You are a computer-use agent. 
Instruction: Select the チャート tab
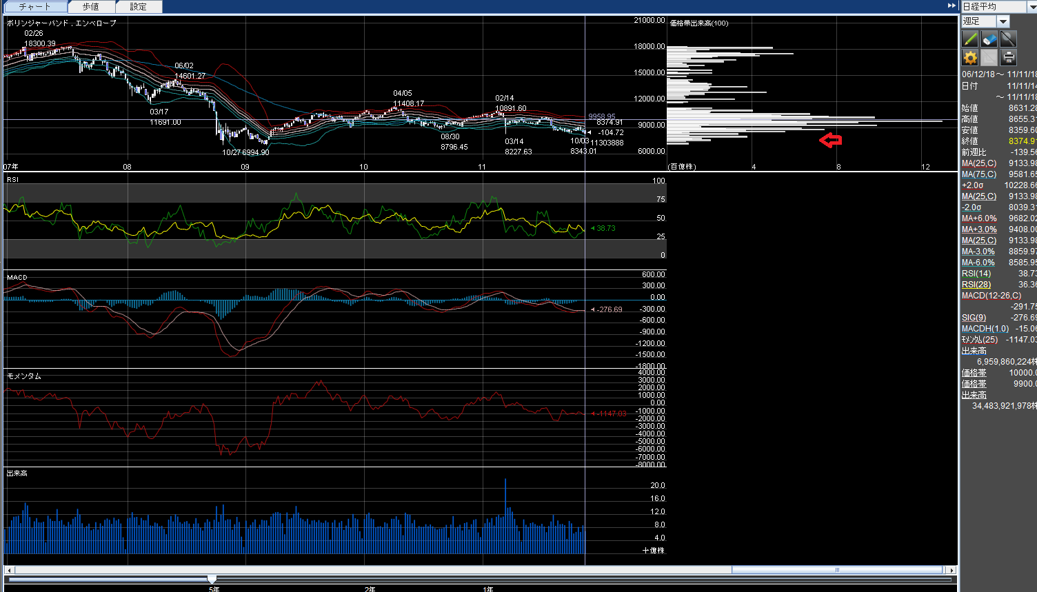point(35,7)
